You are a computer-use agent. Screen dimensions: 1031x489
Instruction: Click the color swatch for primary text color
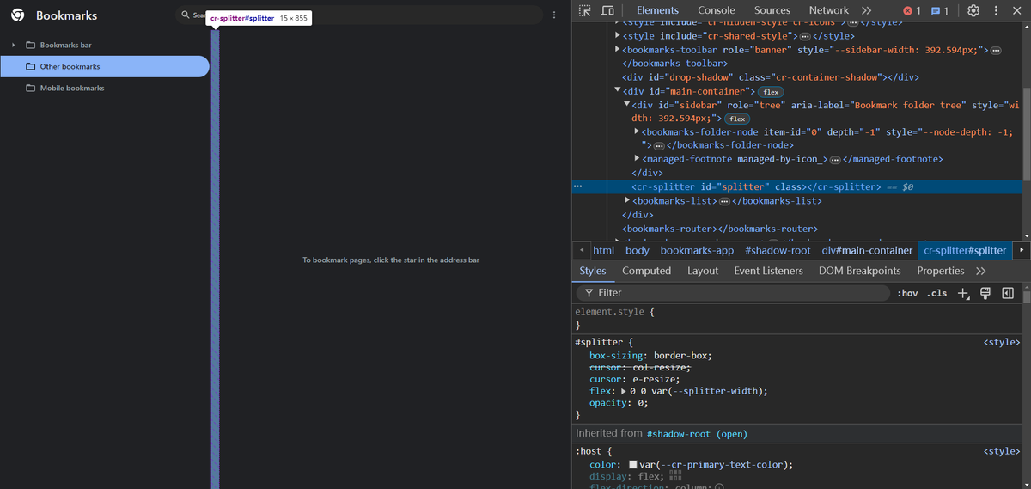(x=633, y=465)
